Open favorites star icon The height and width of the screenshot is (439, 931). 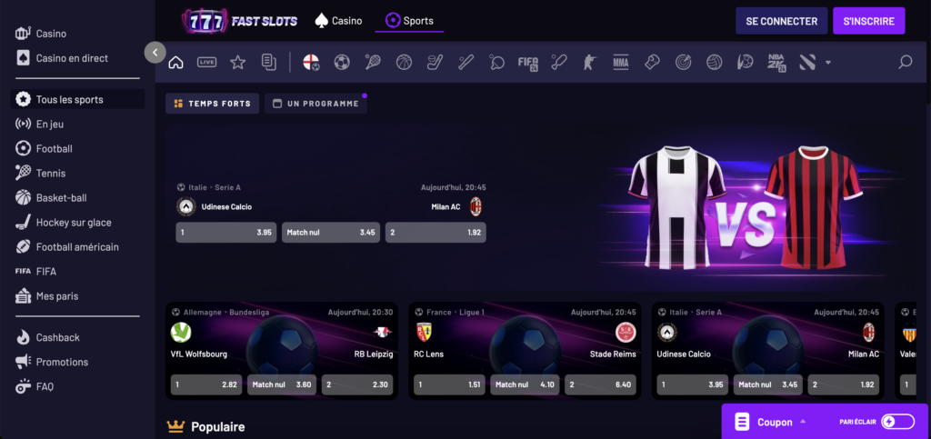pos(238,62)
